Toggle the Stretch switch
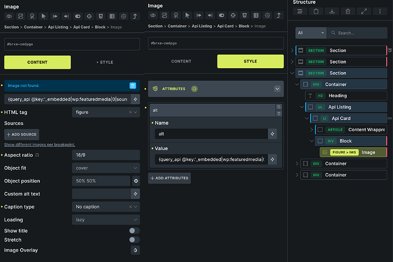 pos(134,240)
